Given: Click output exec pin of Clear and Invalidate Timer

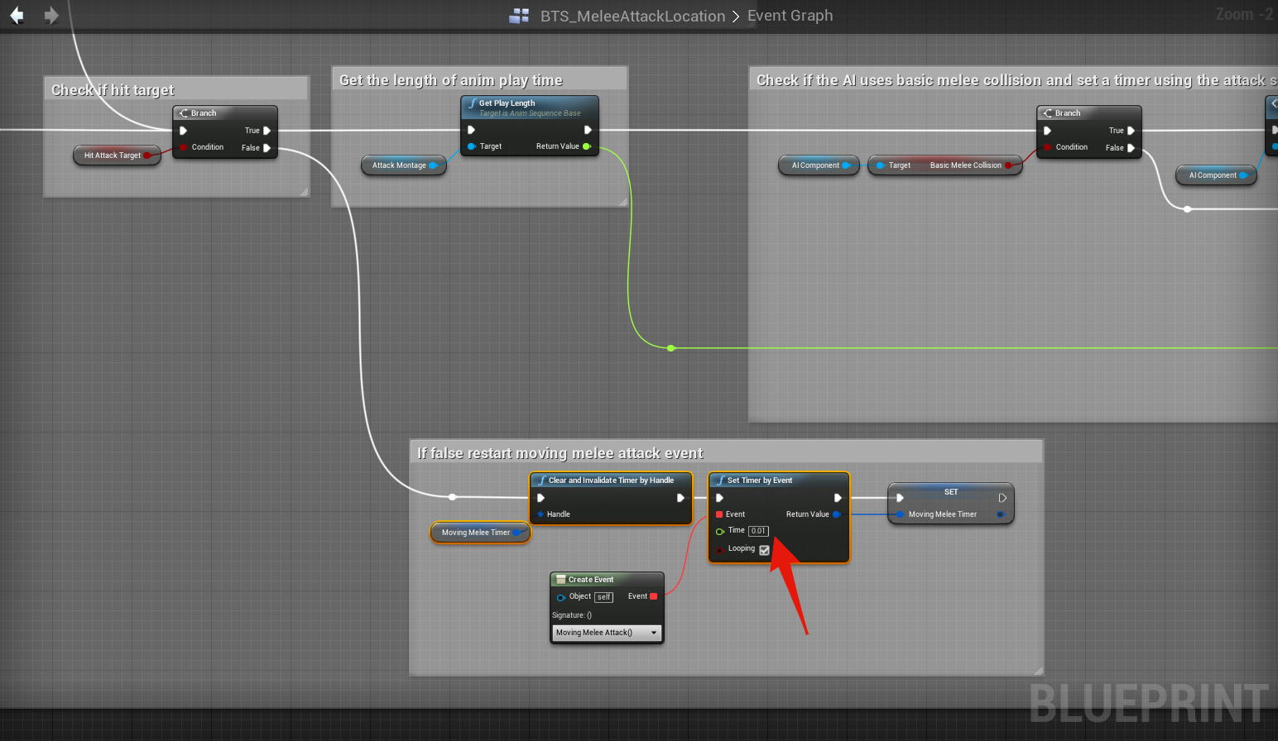Looking at the screenshot, I should pyautogui.click(x=680, y=498).
